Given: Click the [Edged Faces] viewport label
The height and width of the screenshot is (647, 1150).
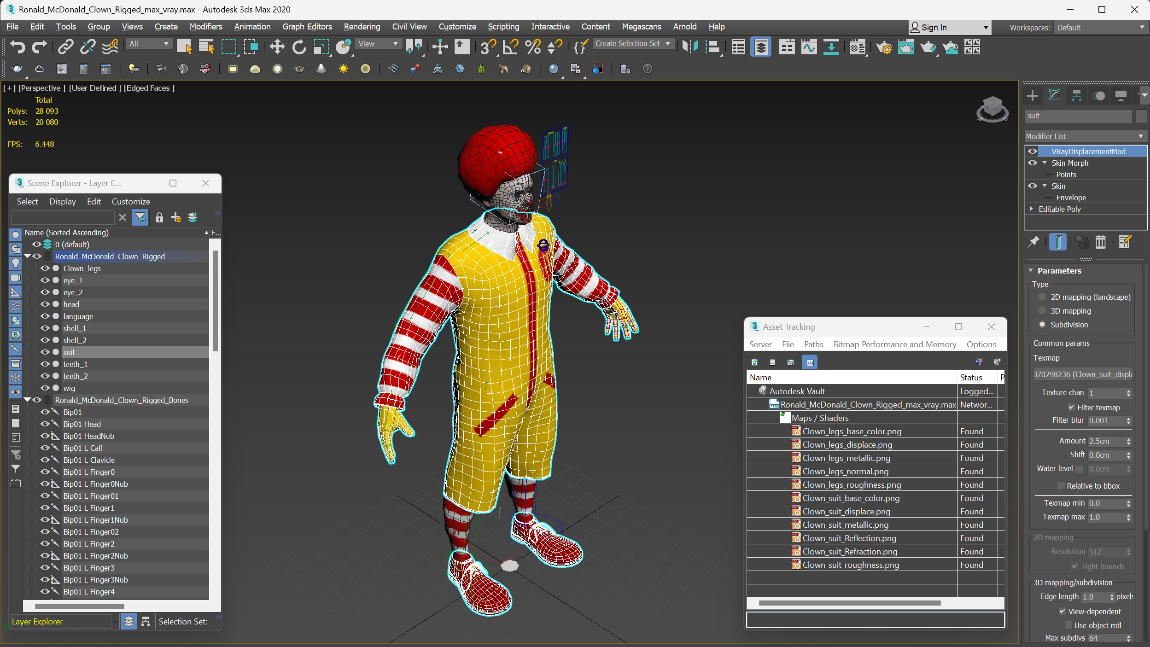Looking at the screenshot, I should [149, 88].
